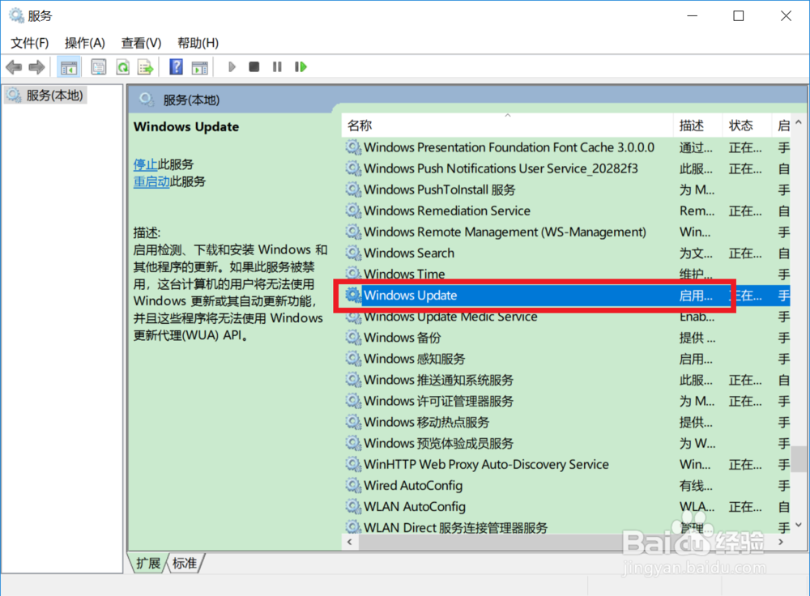Select Windows 推送通知系统服务 row

(x=566, y=380)
